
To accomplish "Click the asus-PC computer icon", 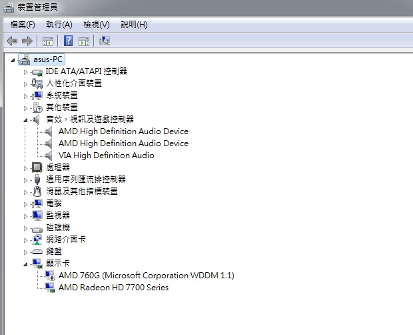I will pyautogui.click(x=25, y=59).
